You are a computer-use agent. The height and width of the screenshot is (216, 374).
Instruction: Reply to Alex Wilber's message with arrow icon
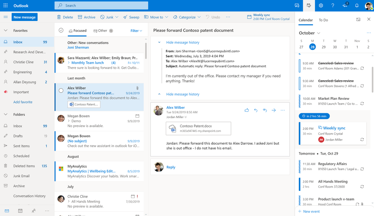tap(256, 110)
